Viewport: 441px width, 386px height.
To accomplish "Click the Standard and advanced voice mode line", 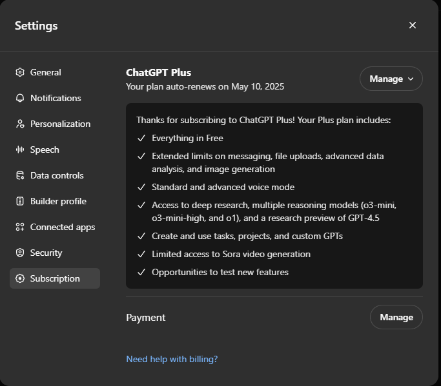I will click(223, 187).
